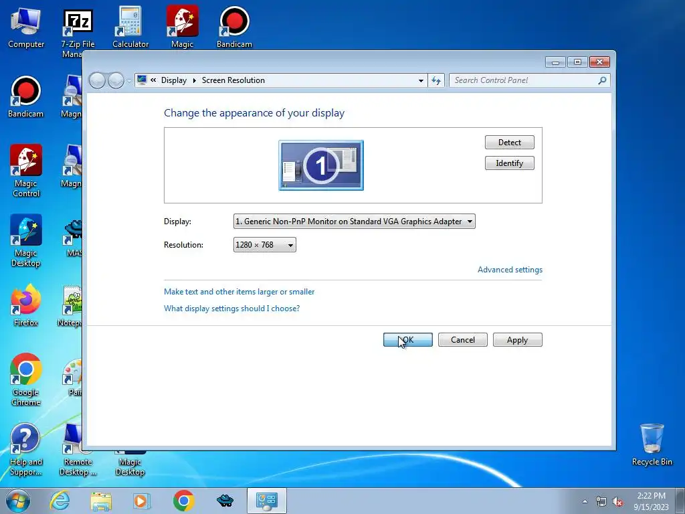Click the Display breadcrumb
Viewport: 685px width, 514px height.
(x=174, y=80)
